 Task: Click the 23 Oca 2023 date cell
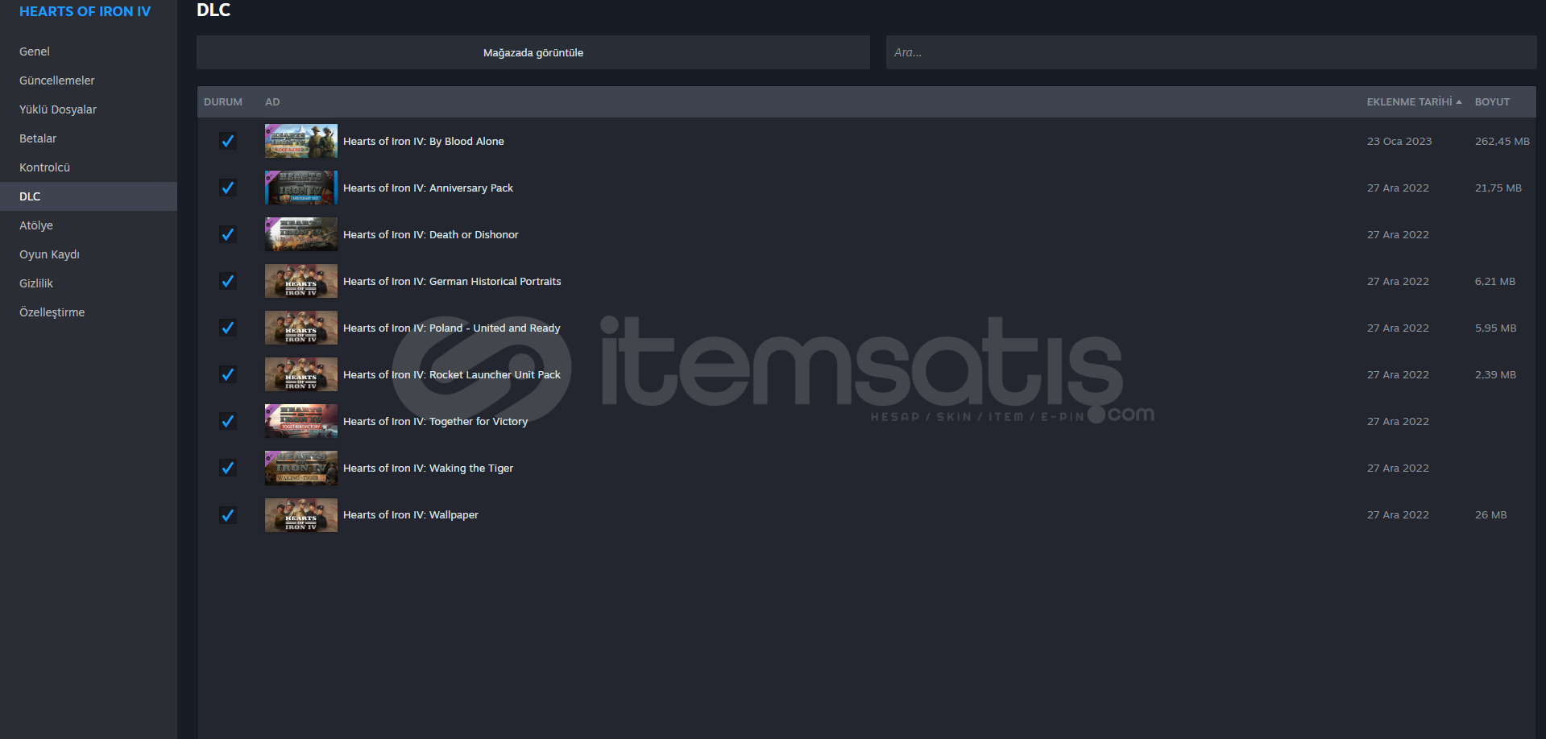[x=1399, y=141]
